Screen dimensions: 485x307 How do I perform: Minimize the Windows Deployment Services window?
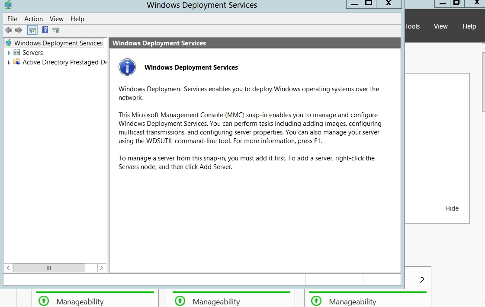[354, 4]
